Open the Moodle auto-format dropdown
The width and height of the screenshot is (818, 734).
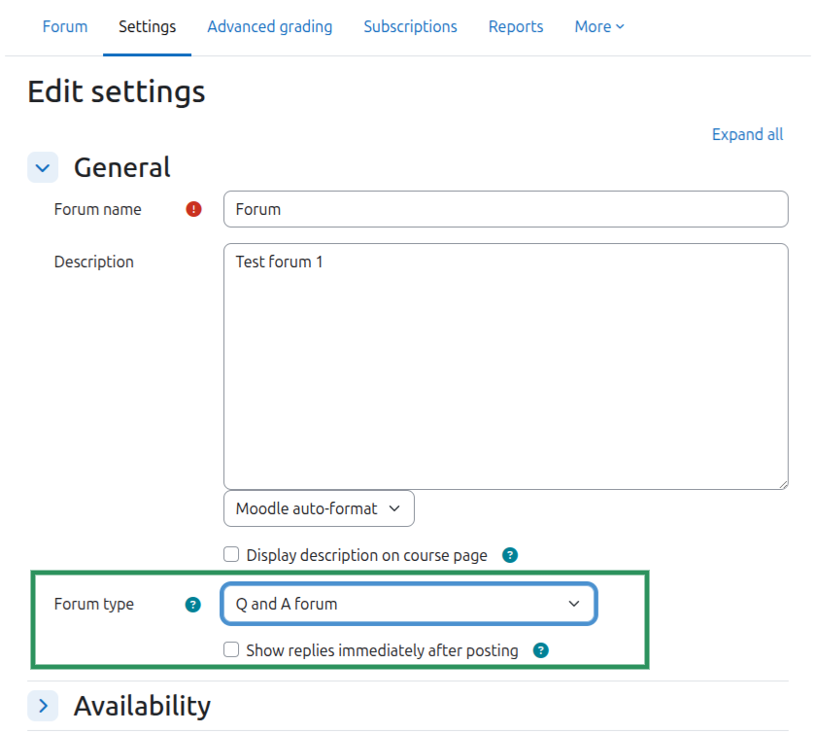coord(319,508)
